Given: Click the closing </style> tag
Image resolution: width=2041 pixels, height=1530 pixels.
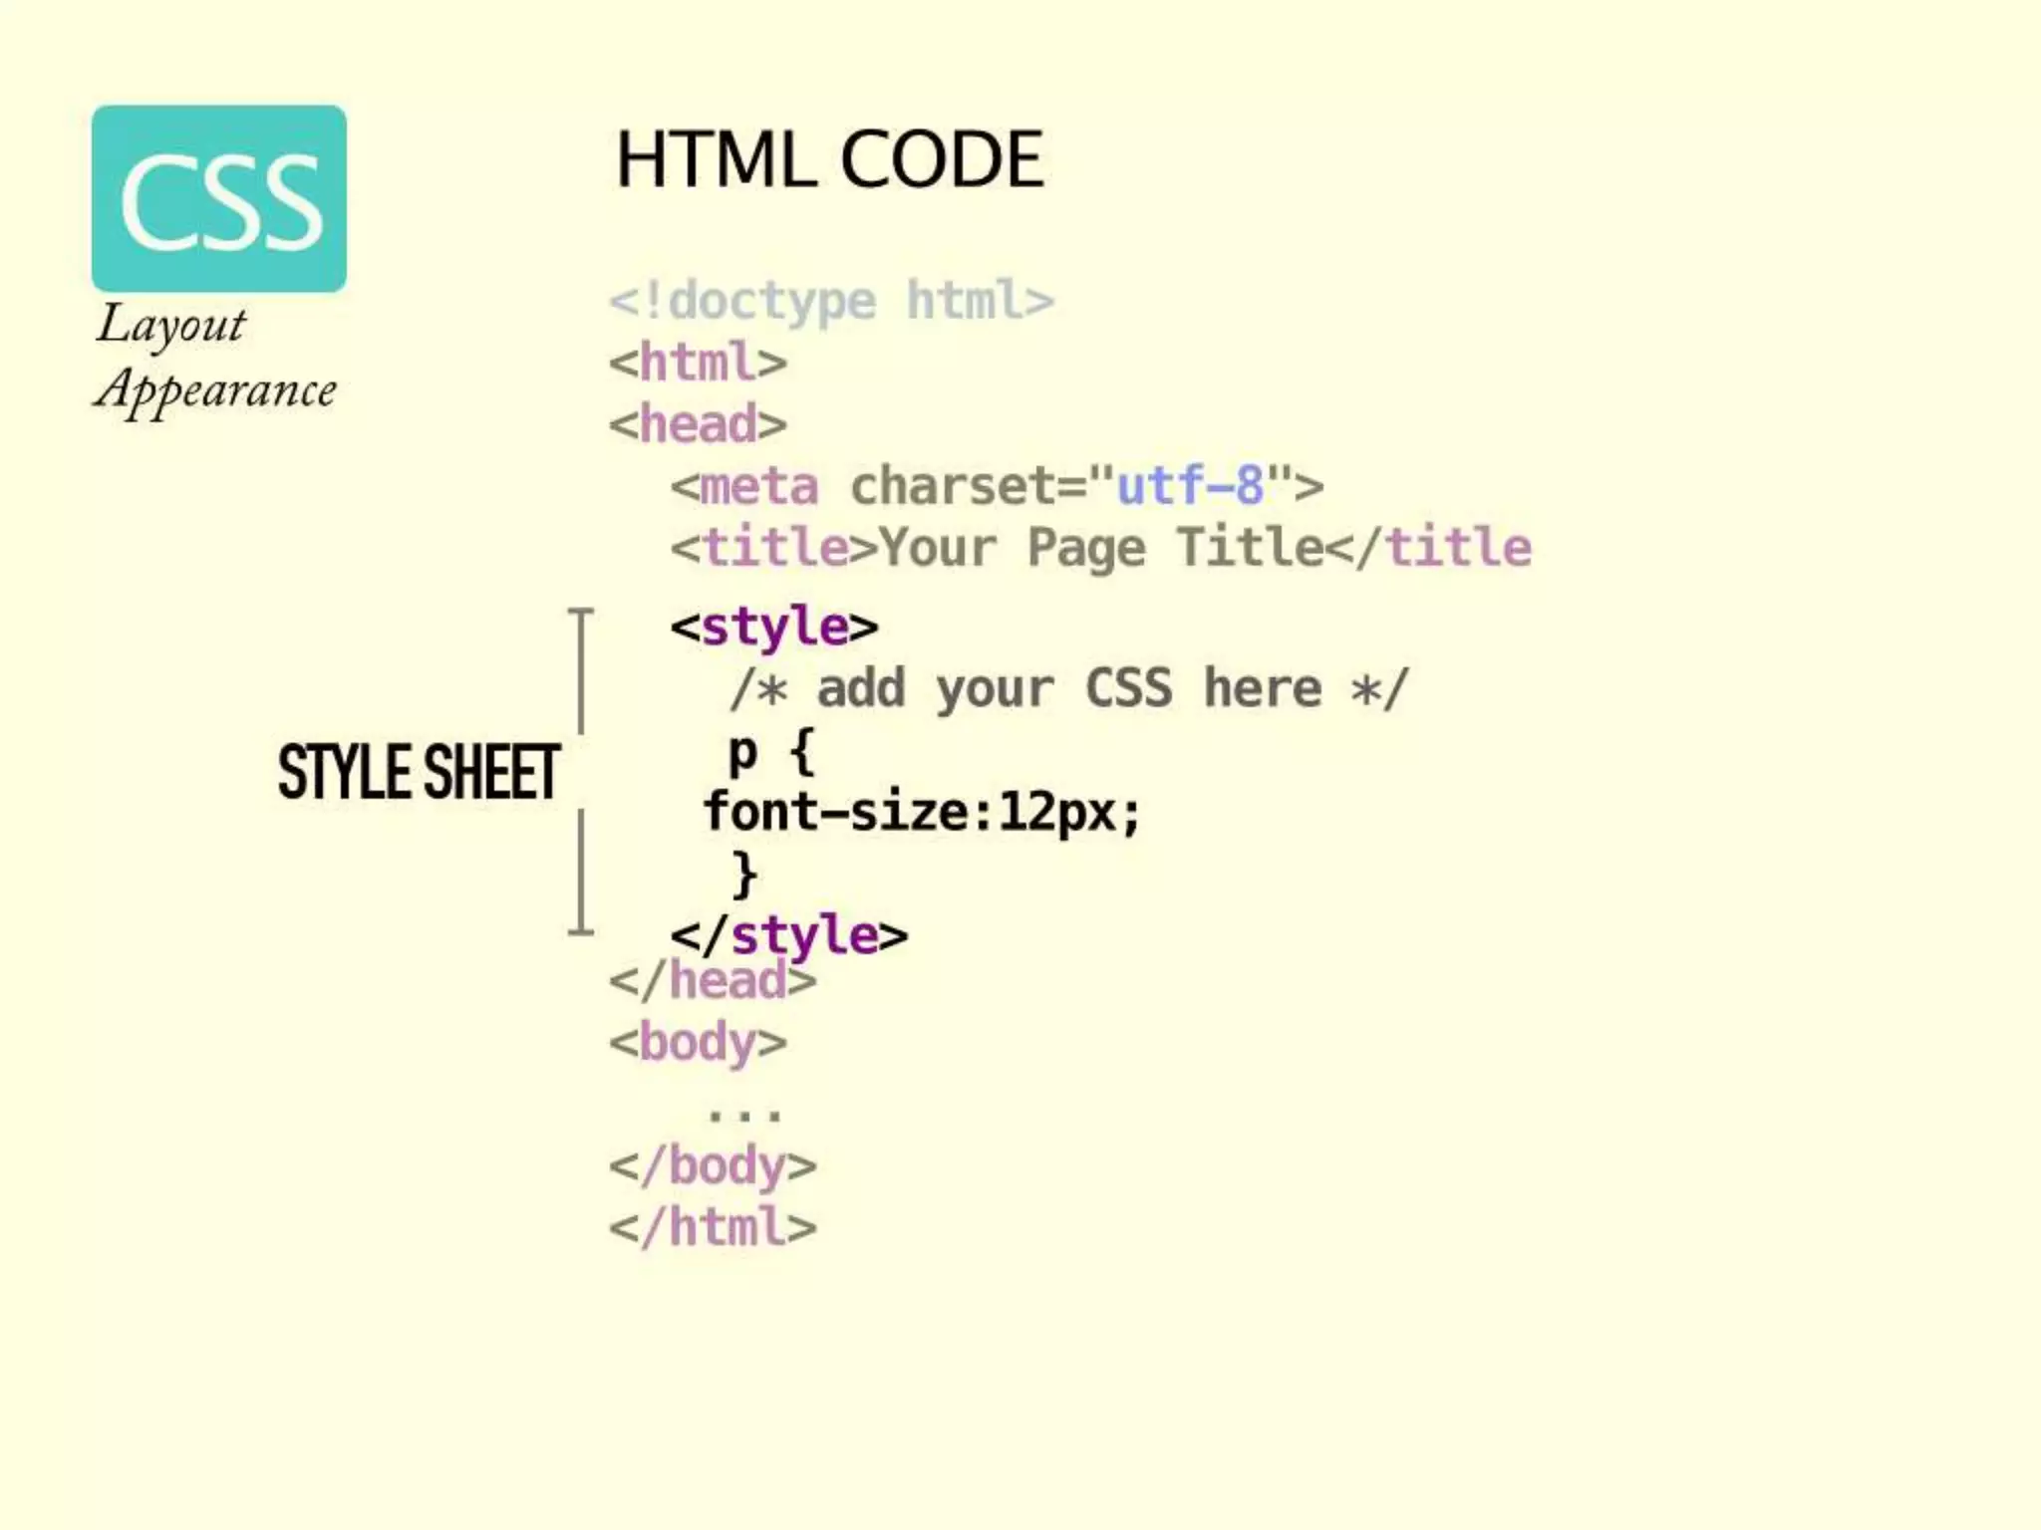Looking at the screenshot, I should pos(789,936).
